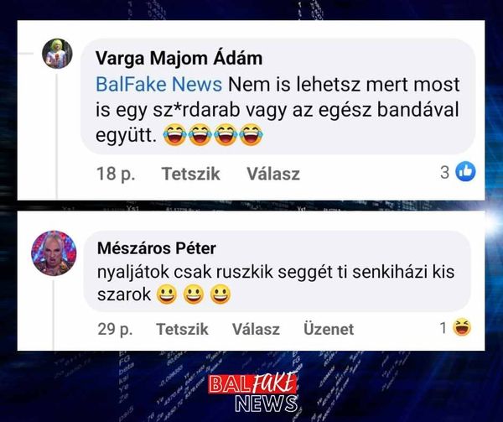Image resolution: width=503 pixels, height=422 pixels.
Task: Click the BalFake News logo at bottom
Action: (253, 393)
